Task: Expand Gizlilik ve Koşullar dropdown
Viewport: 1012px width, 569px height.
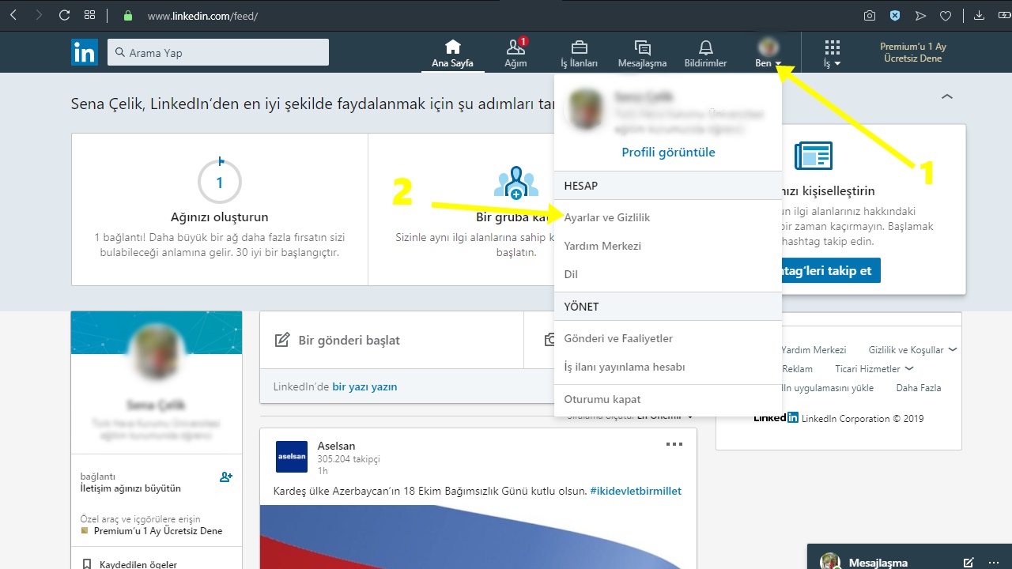Action: point(912,349)
